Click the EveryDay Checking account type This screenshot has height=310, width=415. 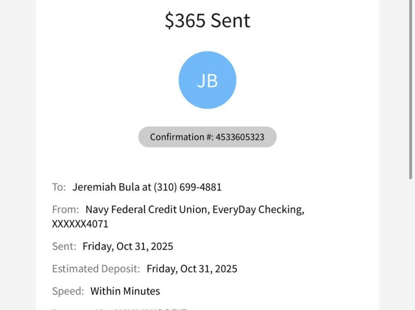(257, 209)
